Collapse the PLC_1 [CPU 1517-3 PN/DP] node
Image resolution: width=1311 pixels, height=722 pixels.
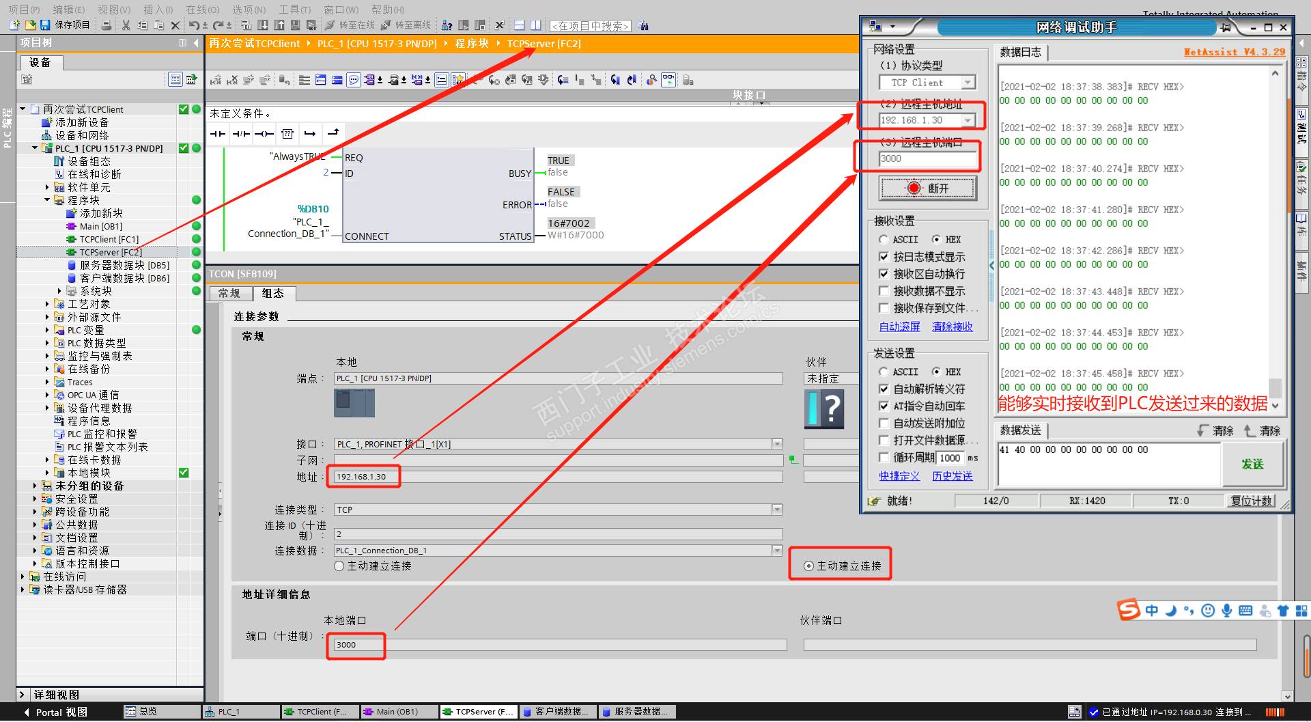(x=36, y=148)
